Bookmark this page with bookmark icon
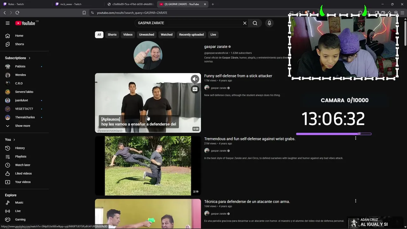This screenshot has width=407, height=229. coord(84,13)
